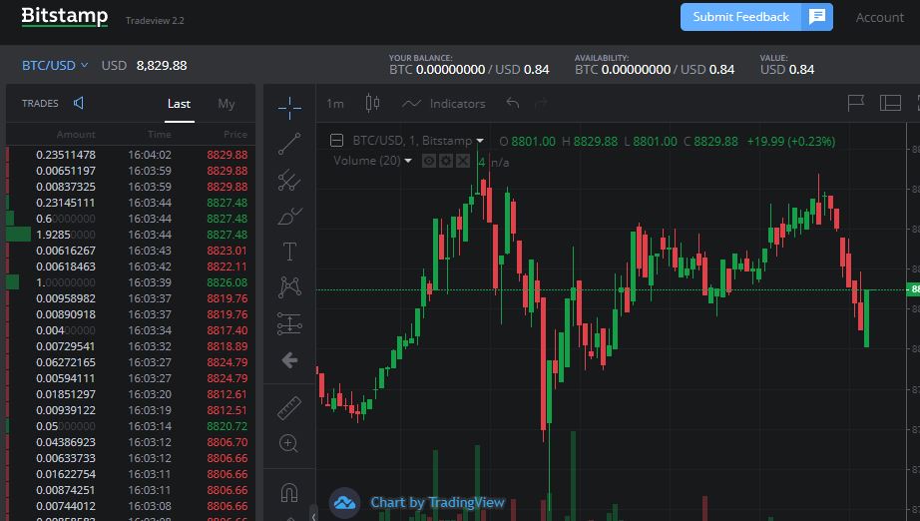Click the VALUE USD 0.84 amount
Viewport: 920px width, 521px height.
click(x=787, y=69)
